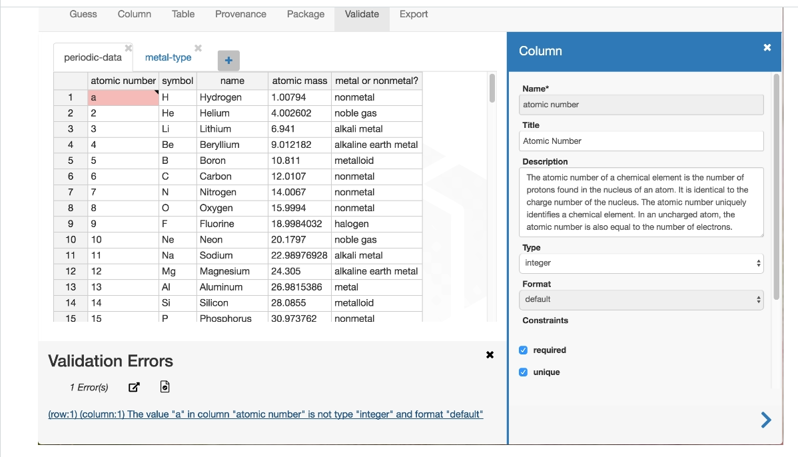
Task: Click the add-table plus icon
Action: click(228, 60)
